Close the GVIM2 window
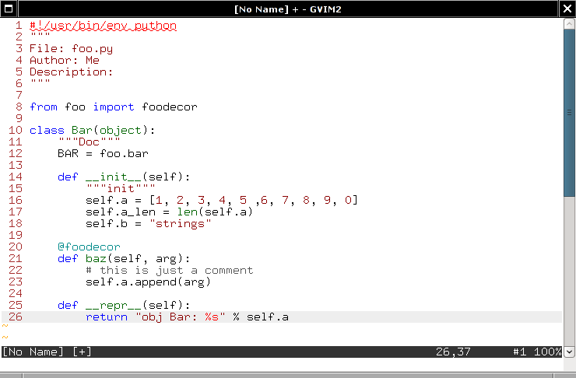The height and width of the screenshot is (378, 576). [x=567, y=9]
